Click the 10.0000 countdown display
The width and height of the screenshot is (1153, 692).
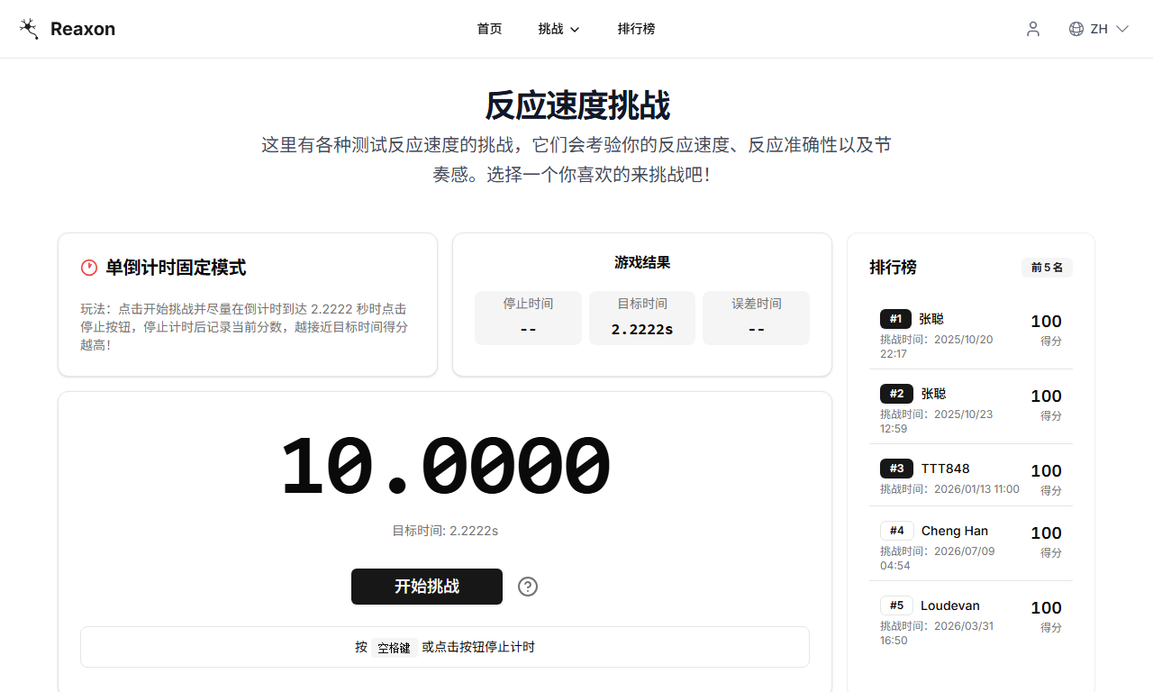click(x=445, y=467)
